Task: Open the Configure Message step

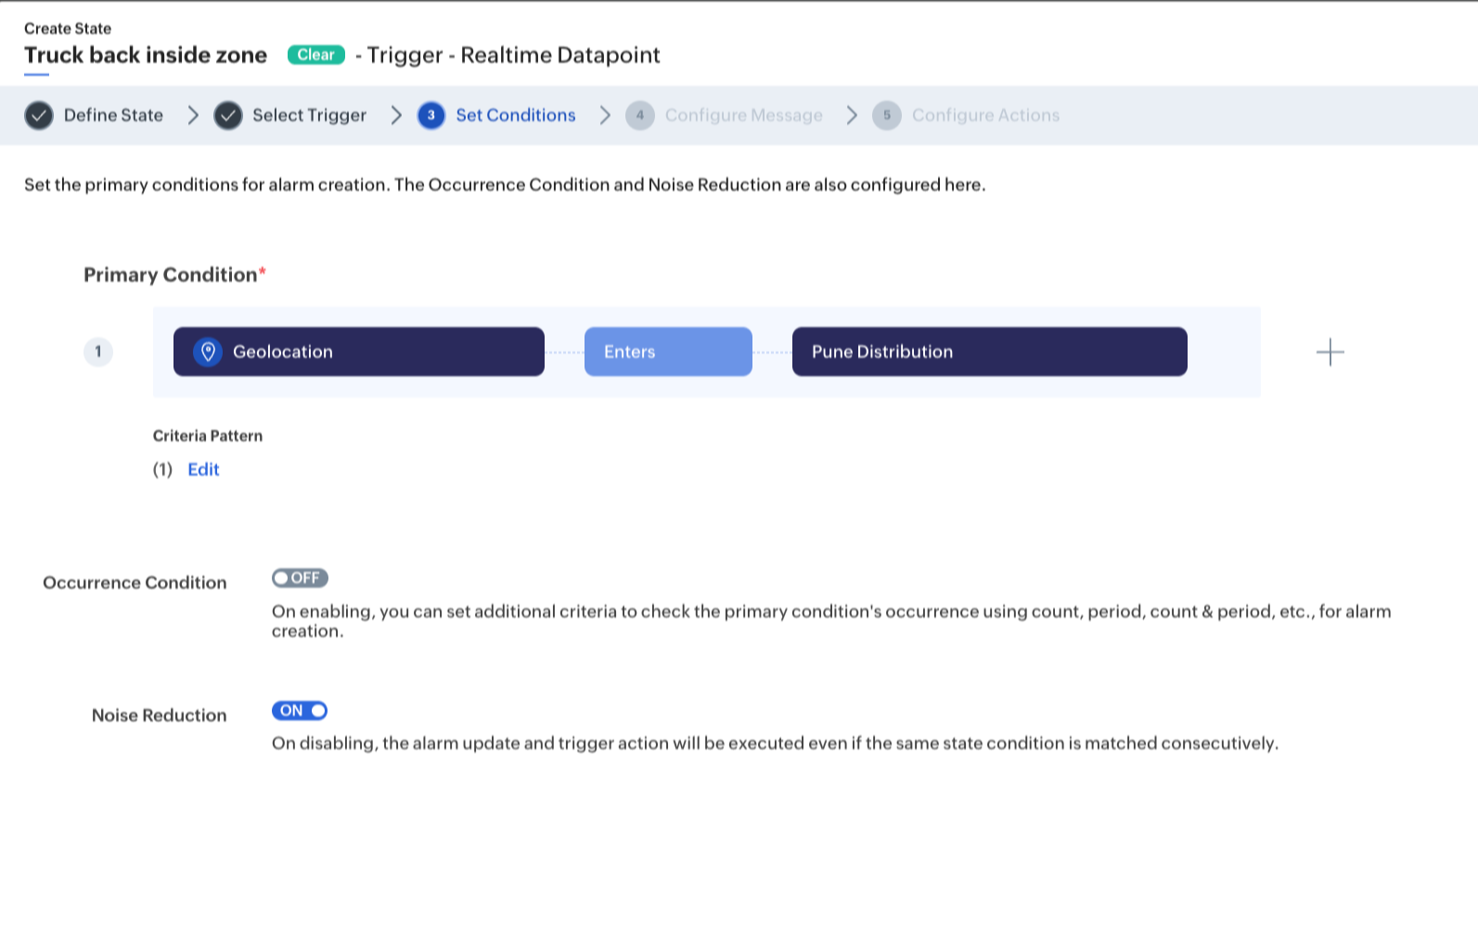Action: coord(744,115)
